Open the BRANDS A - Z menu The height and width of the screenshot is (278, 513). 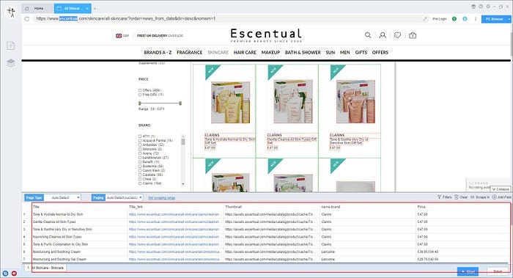158,52
